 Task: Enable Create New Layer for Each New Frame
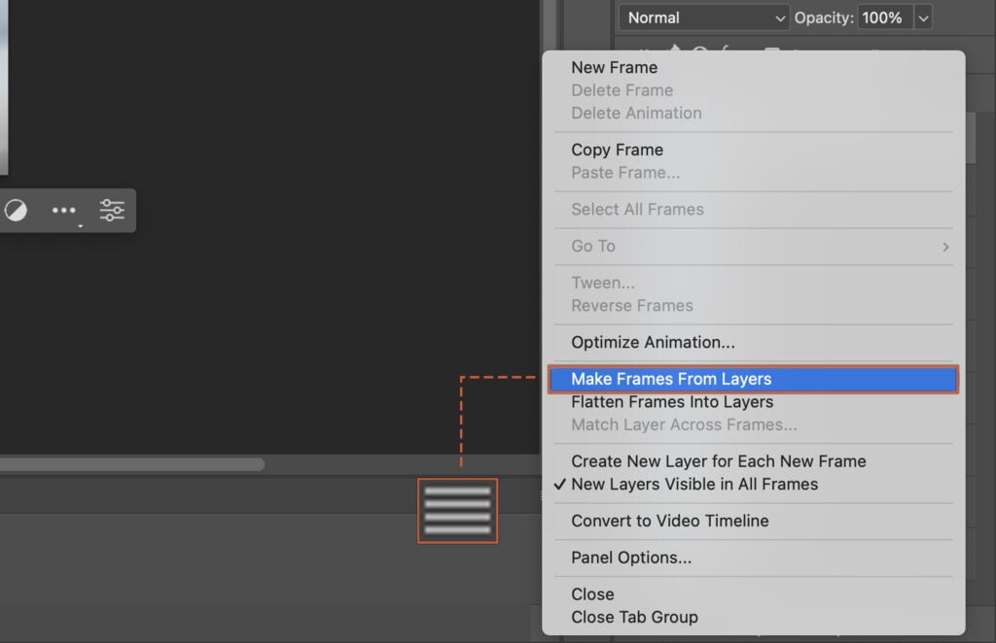[x=719, y=461]
